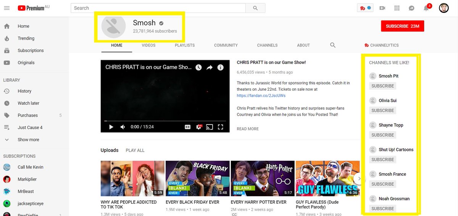The height and width of the screenshot is (216, 458).
Task: Open the Smosh Pit channel link
Action: tap(388, 76)
